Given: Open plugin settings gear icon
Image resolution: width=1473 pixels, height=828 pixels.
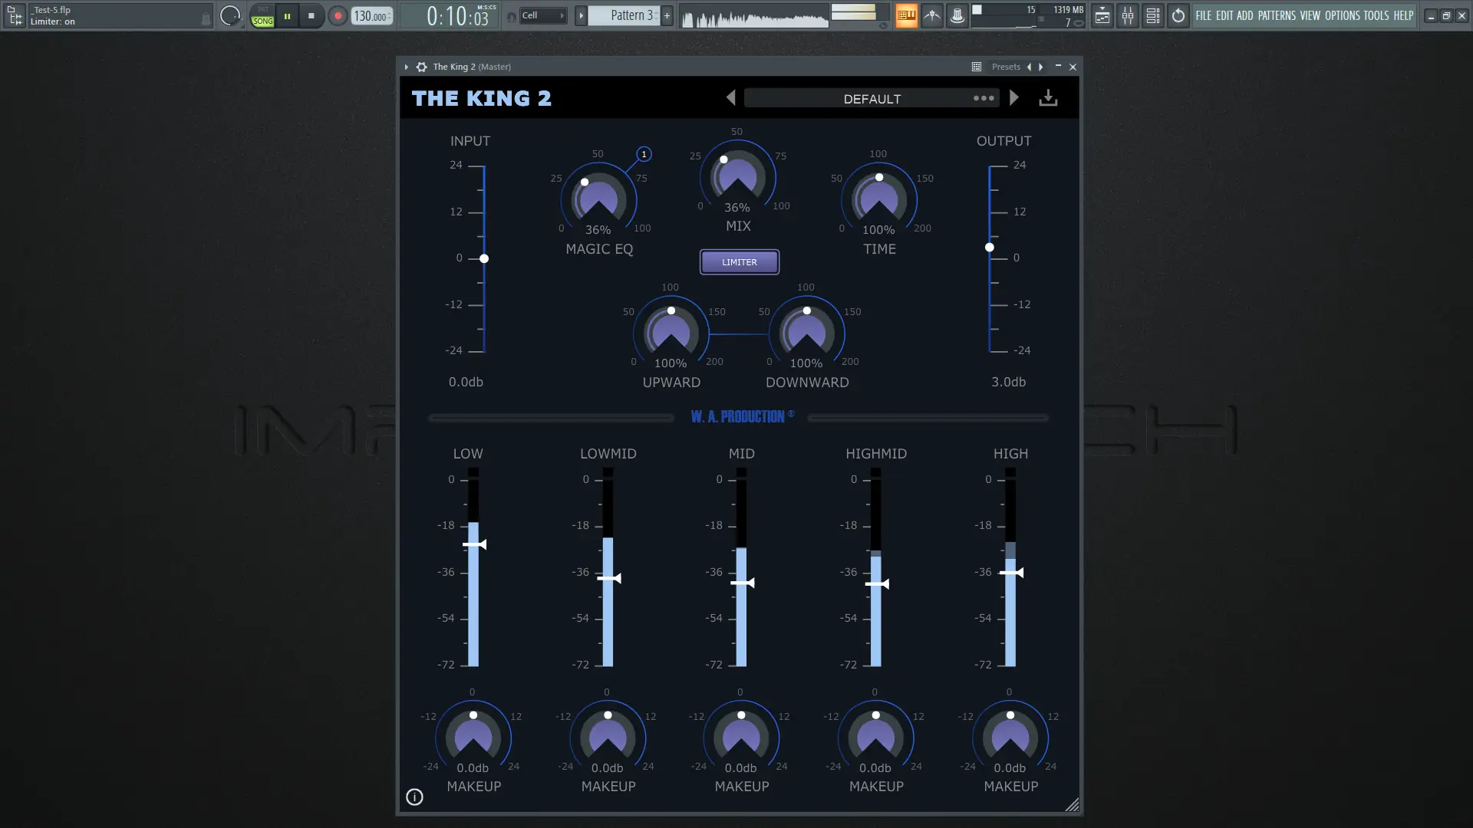Looking at the screenshot, I should pyautogui.click(x=421, y=67).
